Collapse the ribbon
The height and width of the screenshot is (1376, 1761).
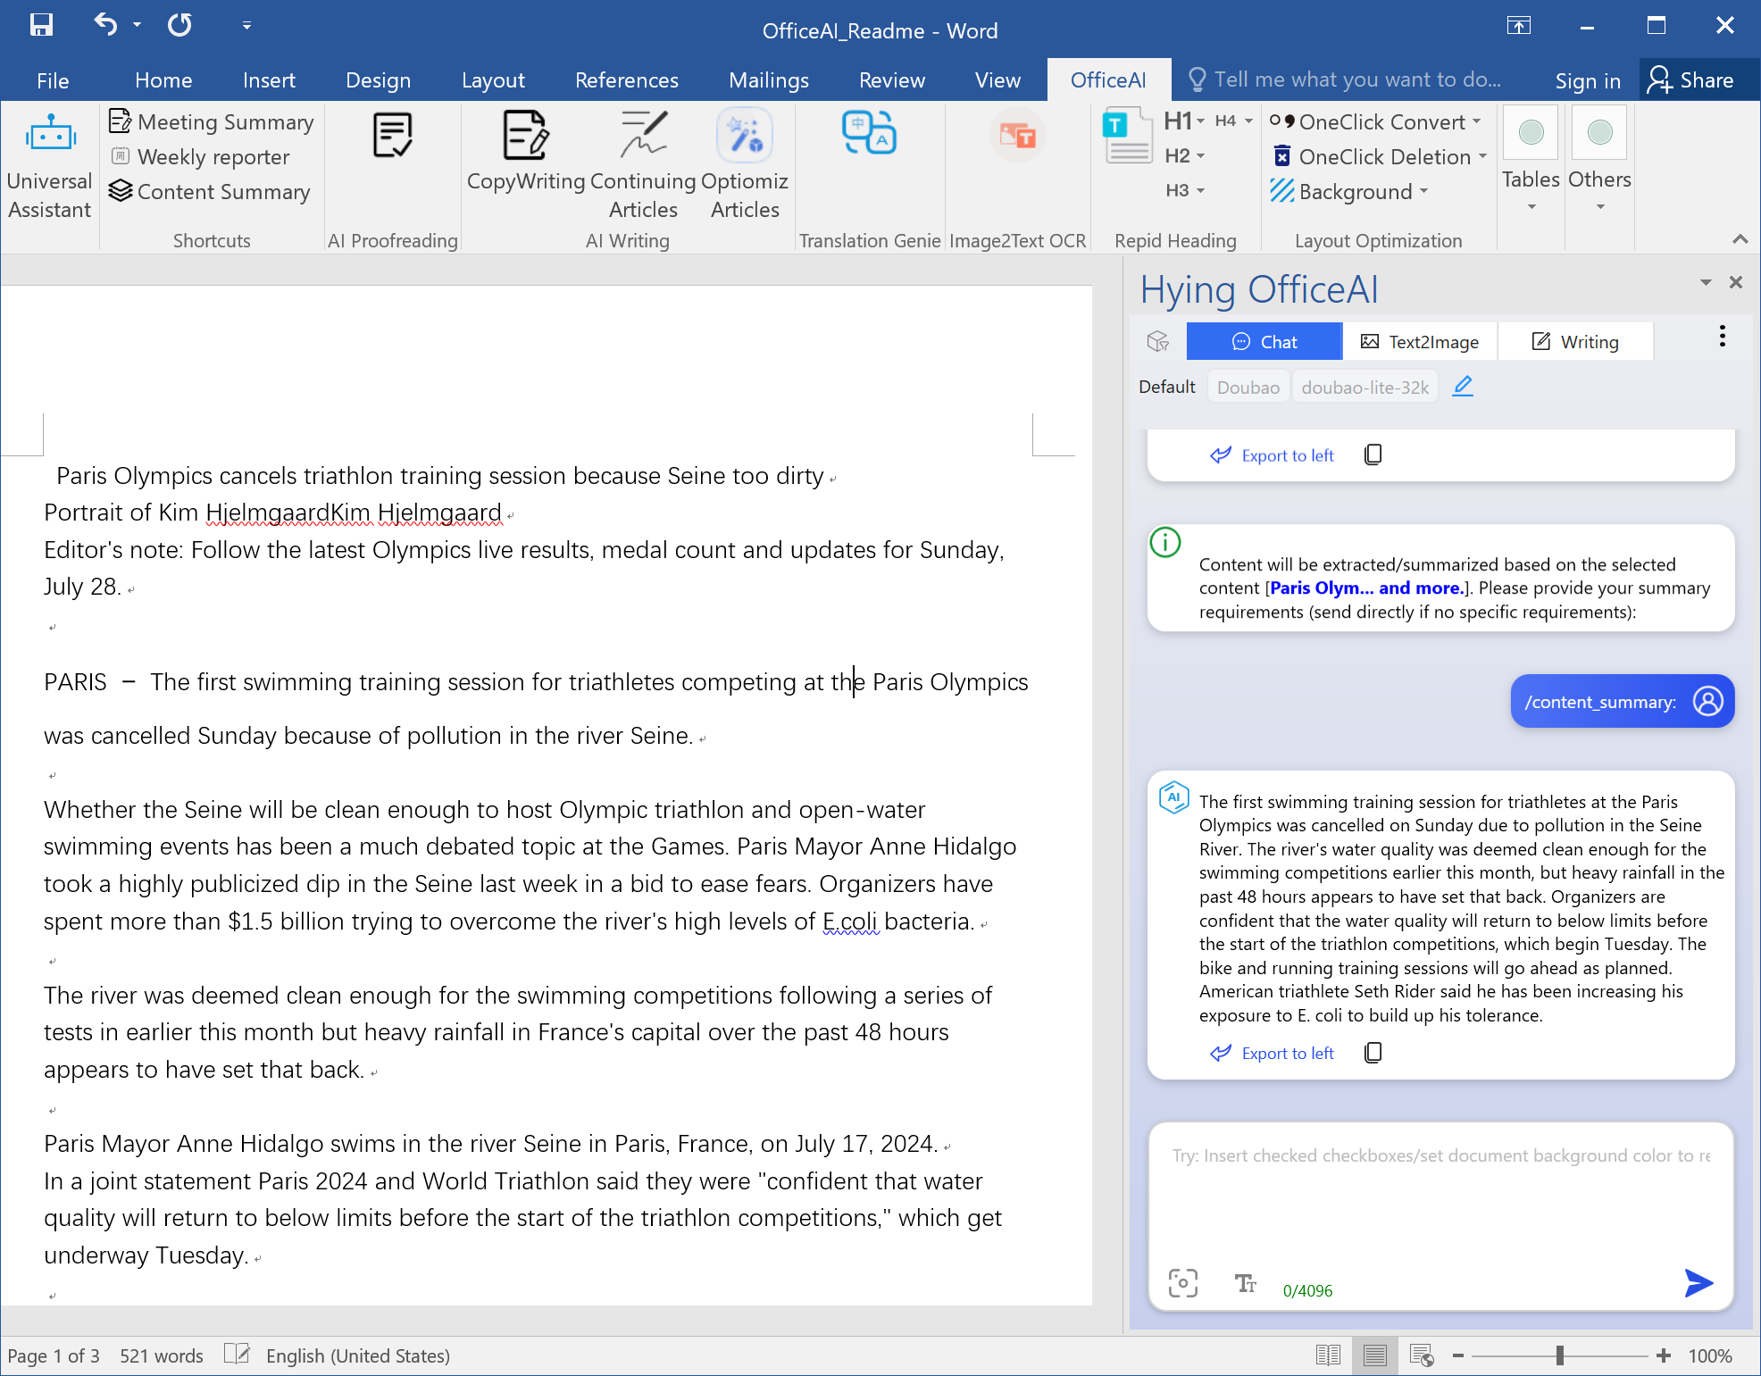click(1740, 238)
